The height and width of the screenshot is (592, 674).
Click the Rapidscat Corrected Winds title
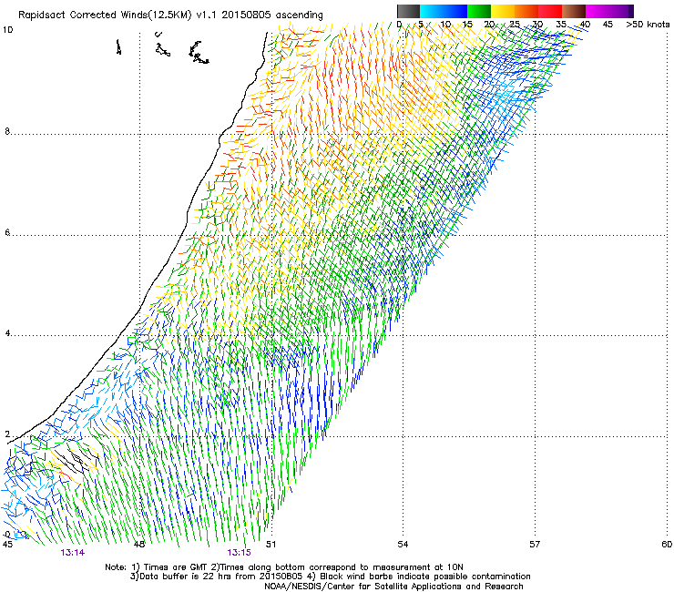[x=170, y=15]
